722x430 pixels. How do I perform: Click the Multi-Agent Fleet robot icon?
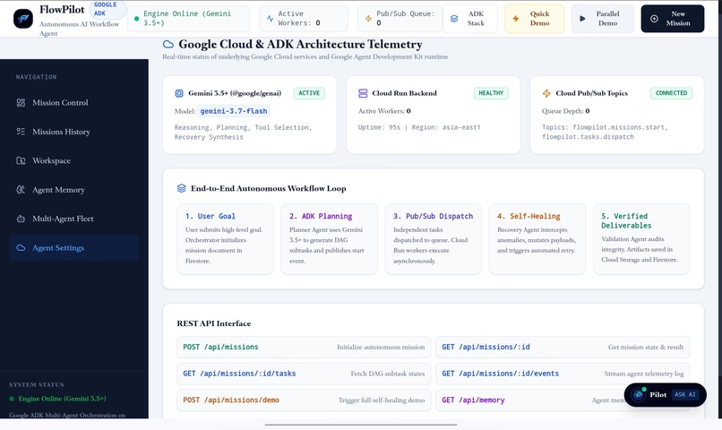[21, 219]
